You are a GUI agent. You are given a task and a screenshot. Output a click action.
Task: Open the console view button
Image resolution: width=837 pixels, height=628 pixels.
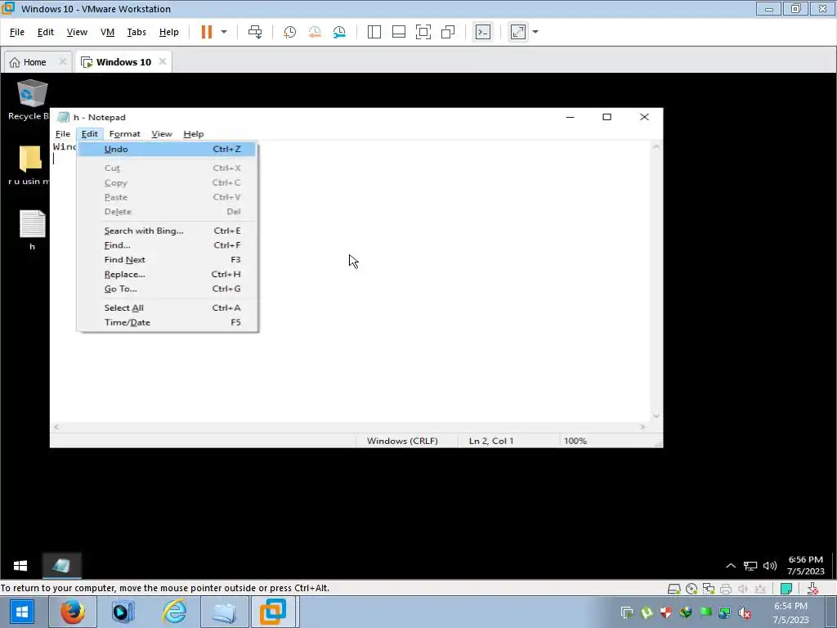(x=482, y=32)
